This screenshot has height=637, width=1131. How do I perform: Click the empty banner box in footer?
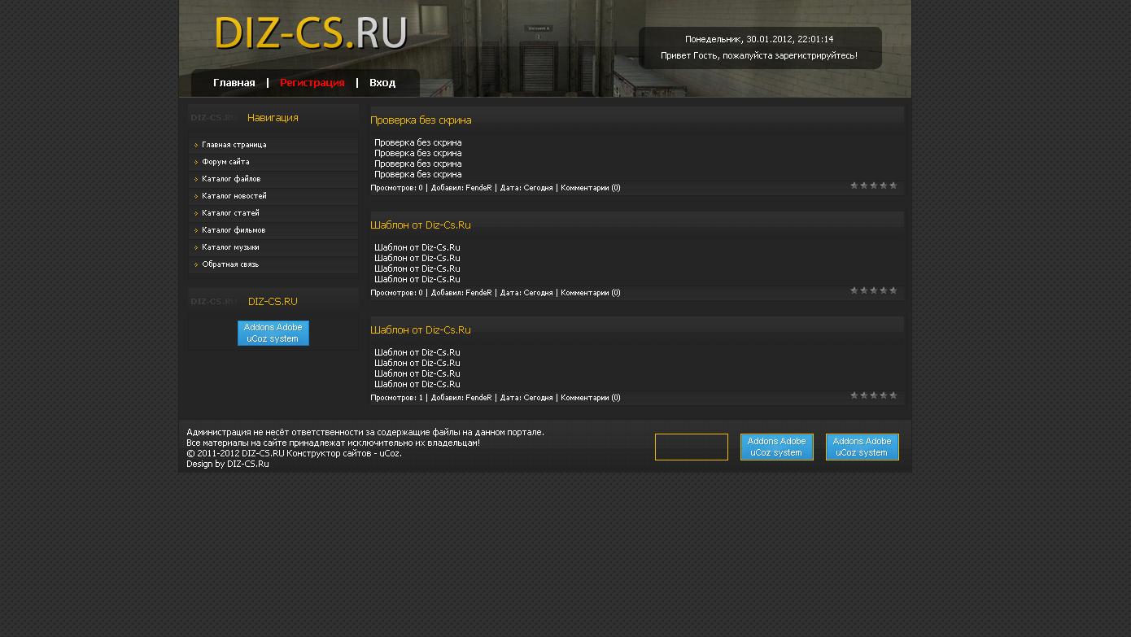[692, 447]
